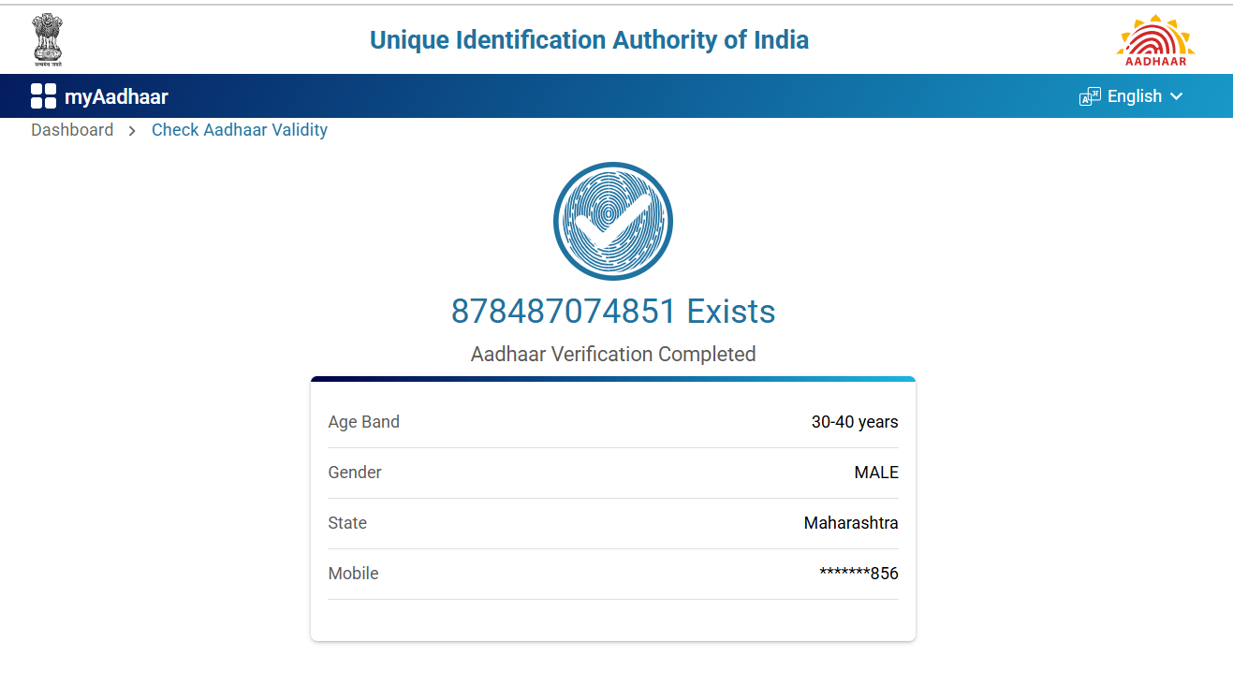Click the MALE gender value
The height and width of the screenshot is (699, 1233).
pyautogui.click(x=876, y=473)
